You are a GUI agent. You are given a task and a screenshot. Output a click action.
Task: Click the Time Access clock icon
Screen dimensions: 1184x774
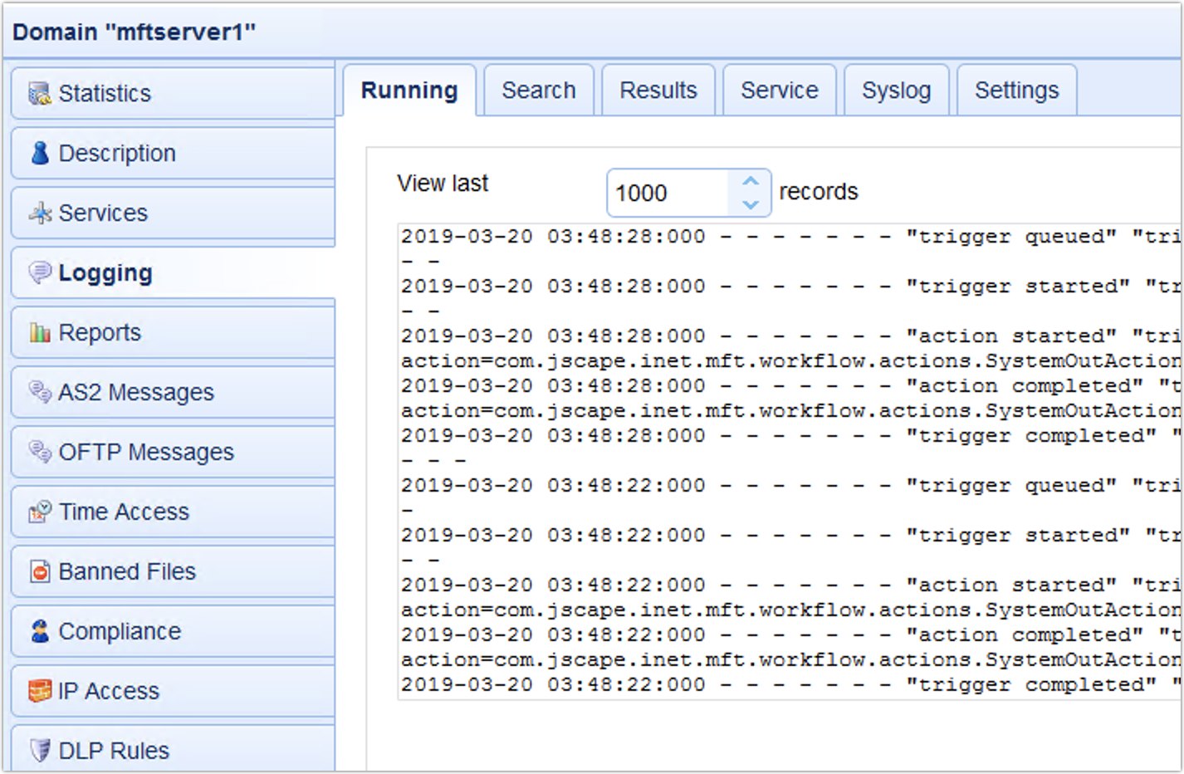click(39, 512)
